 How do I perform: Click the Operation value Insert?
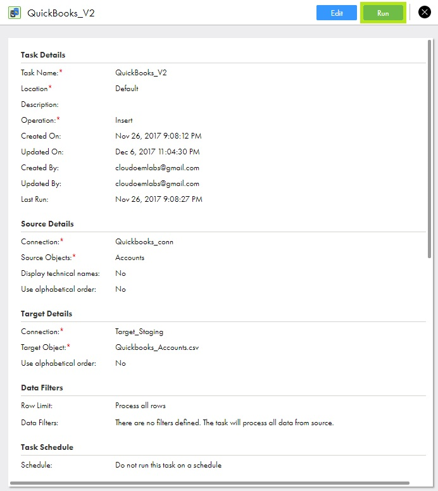[x=124, y=120]
